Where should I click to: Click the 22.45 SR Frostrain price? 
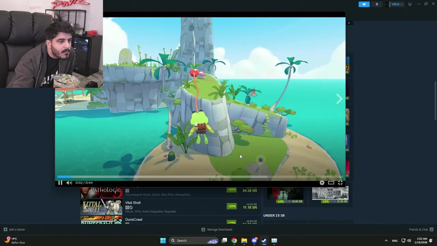click(x=342, y=202)
